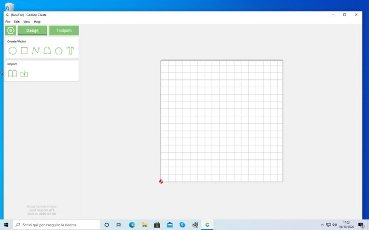Open Mail app from taskbar
Viewport: 369px width, 230px height.
pos(170,225)
